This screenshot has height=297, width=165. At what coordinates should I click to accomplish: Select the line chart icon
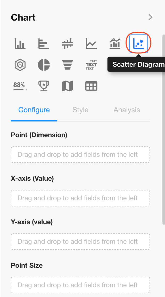[91, 44]
